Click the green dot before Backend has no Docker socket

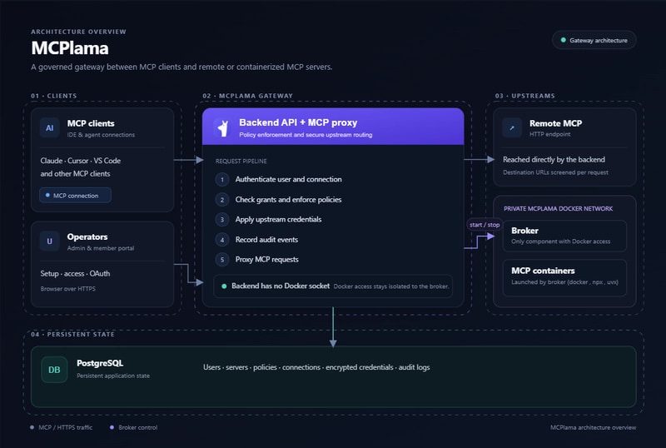[x=224, y=286]
